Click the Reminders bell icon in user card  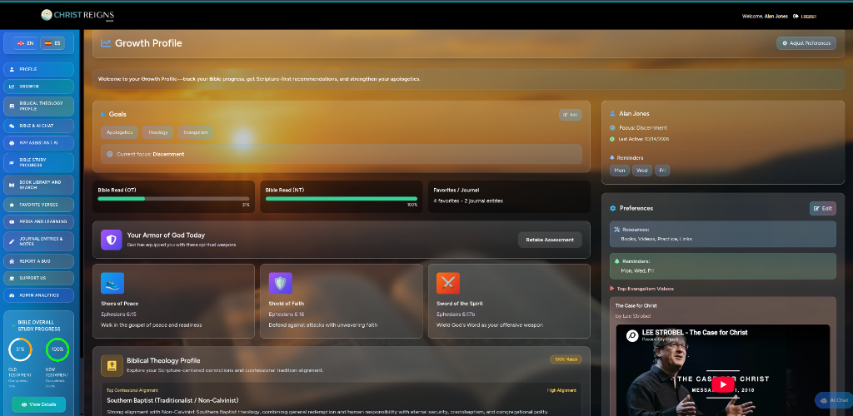(x=612, y=158)
